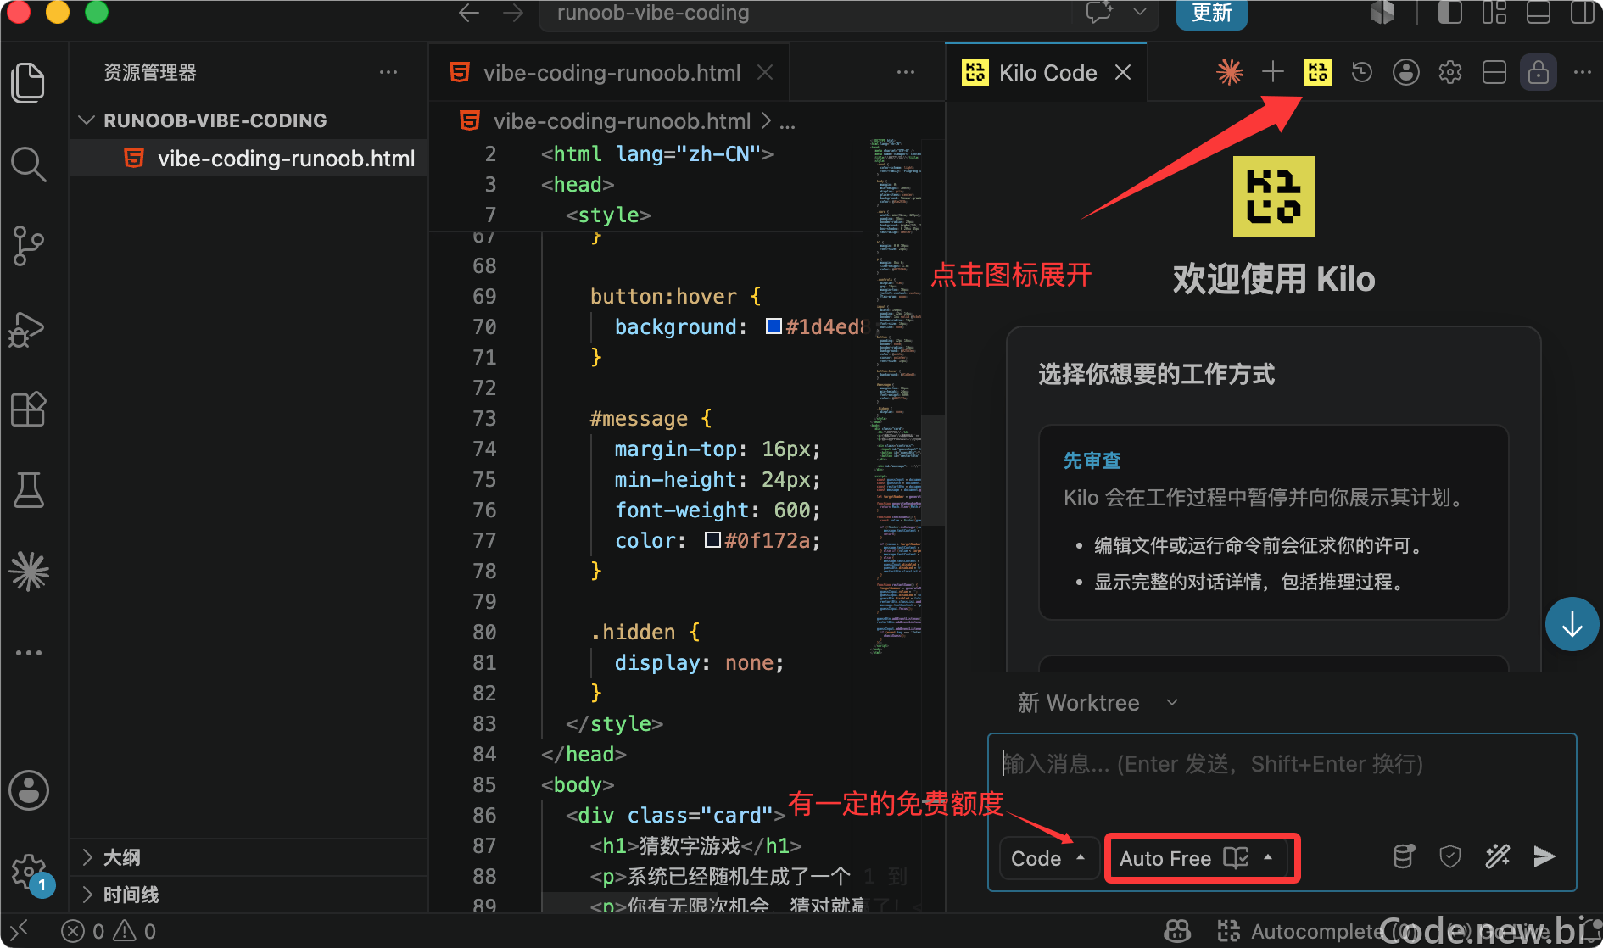Open 资源管理器 views and more actions

(x=388, y=72)
